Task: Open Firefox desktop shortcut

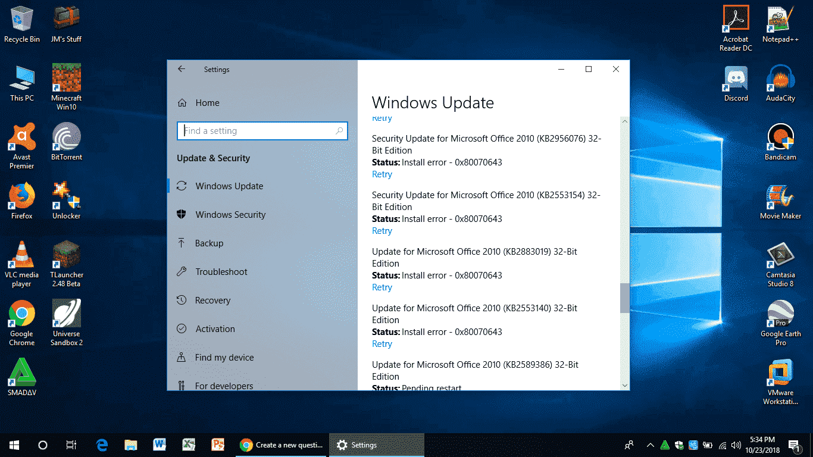Action: click(22, 201)
